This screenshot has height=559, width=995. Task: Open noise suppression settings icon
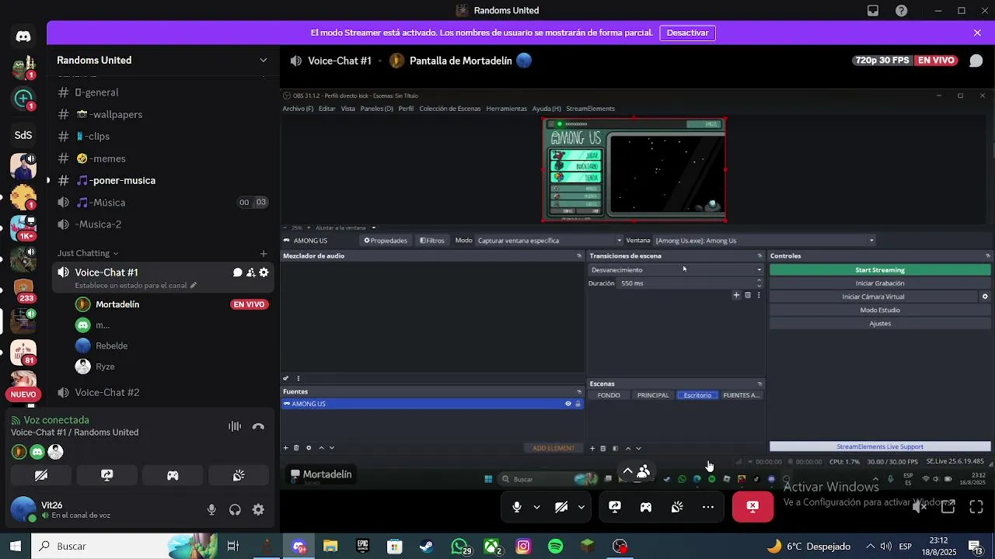click(235, 426)
